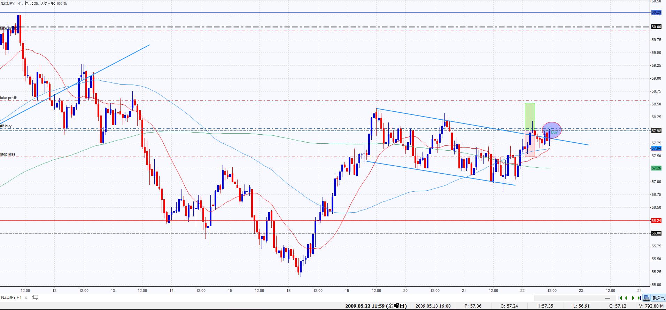The width and height of the screenshot is (666, 310).
Task: Step chart one bar forward
Action: click(x=633, y=298)
